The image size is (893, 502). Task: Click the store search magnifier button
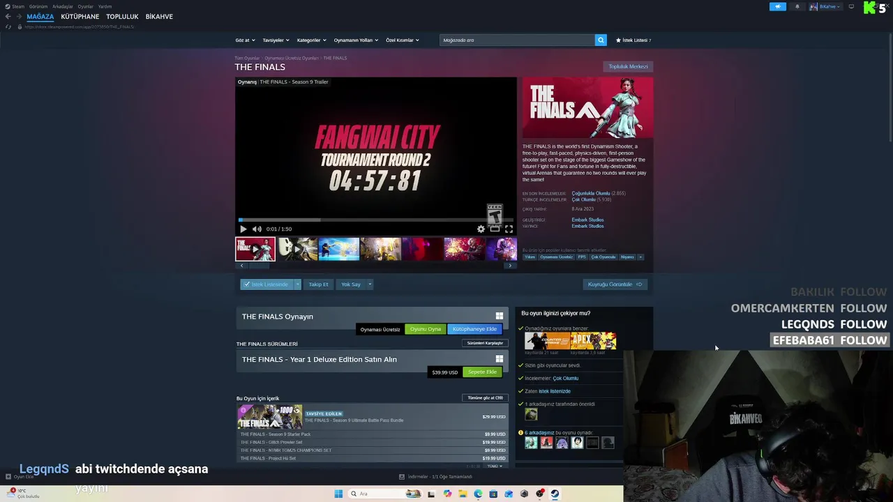[x=601, y=40]
